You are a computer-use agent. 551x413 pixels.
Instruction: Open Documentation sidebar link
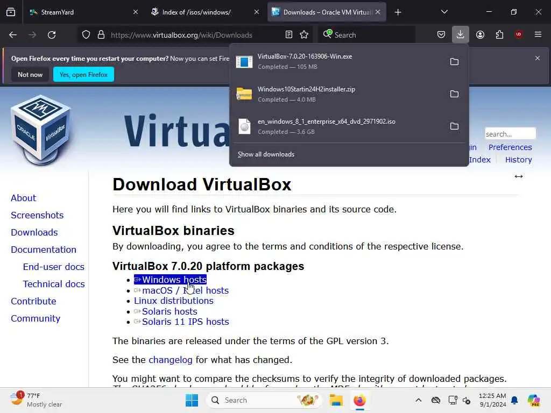tap(43, 250)
